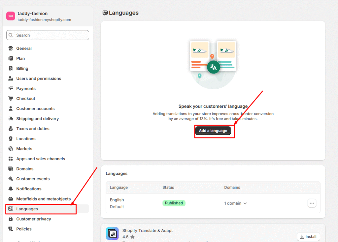Click the Add a language button

tap(213, 131)
